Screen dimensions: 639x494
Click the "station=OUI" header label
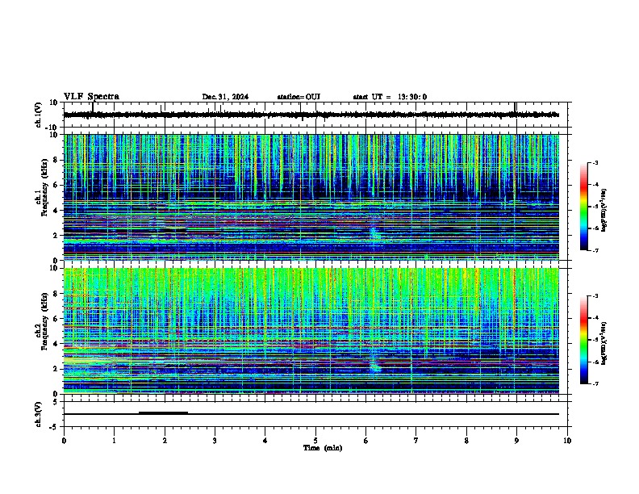pyautogui.click(x=299, y=97)
